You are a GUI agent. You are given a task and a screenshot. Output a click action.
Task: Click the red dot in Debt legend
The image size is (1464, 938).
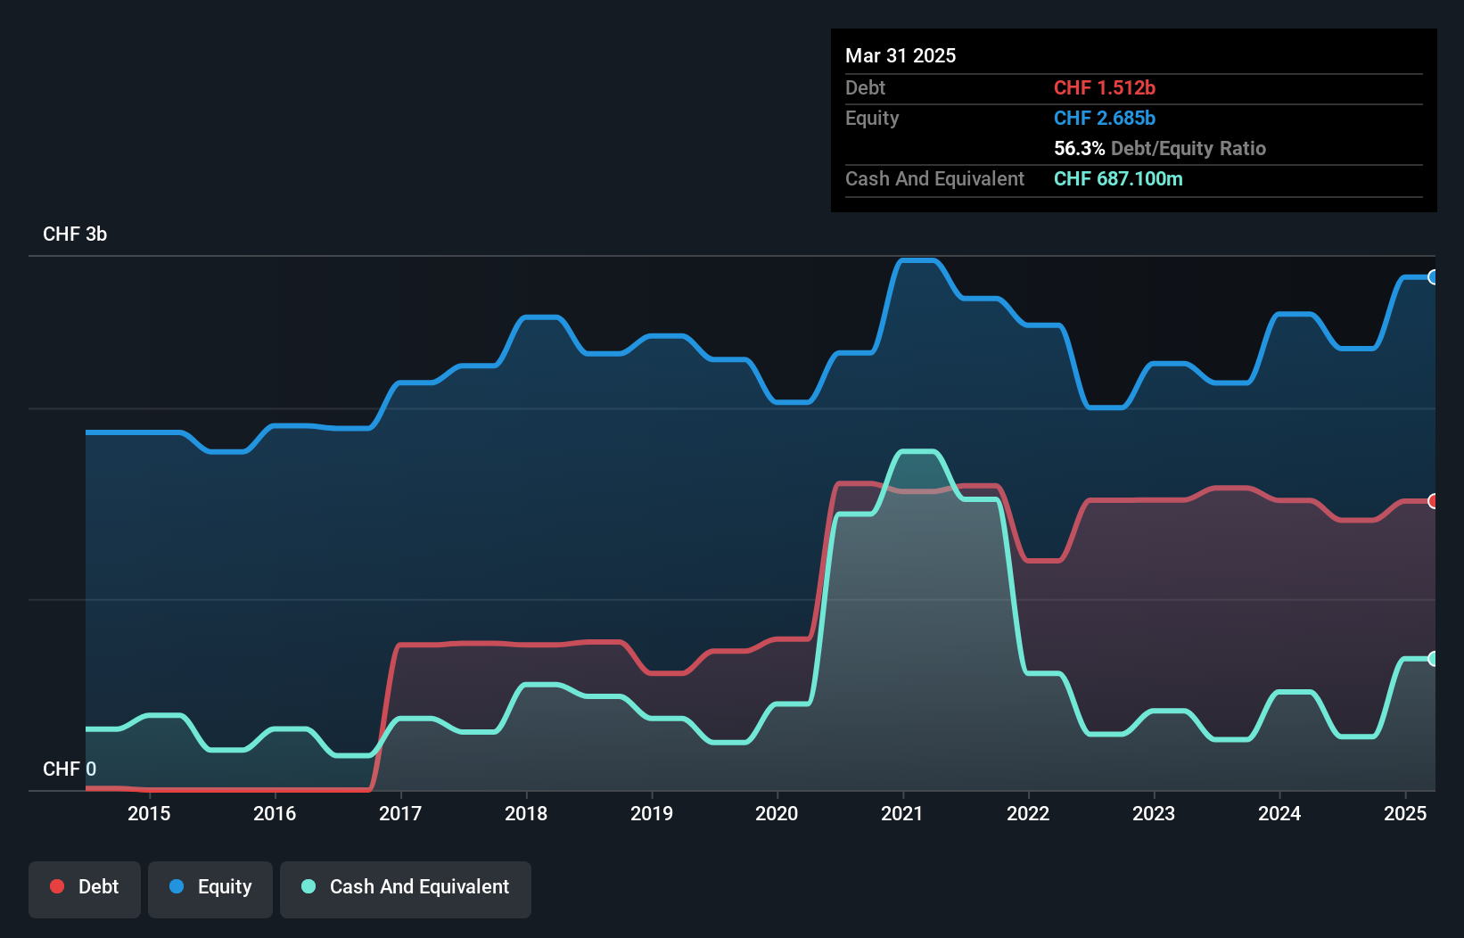(x=57, y=886)
